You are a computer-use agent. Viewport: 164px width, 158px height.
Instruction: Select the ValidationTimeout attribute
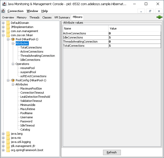tap(31, 101)
